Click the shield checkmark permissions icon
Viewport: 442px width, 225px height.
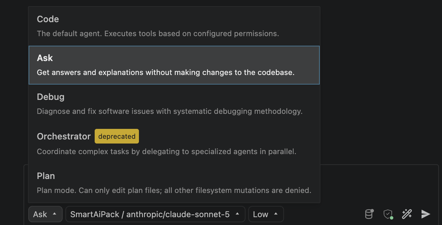click(388, 214)
